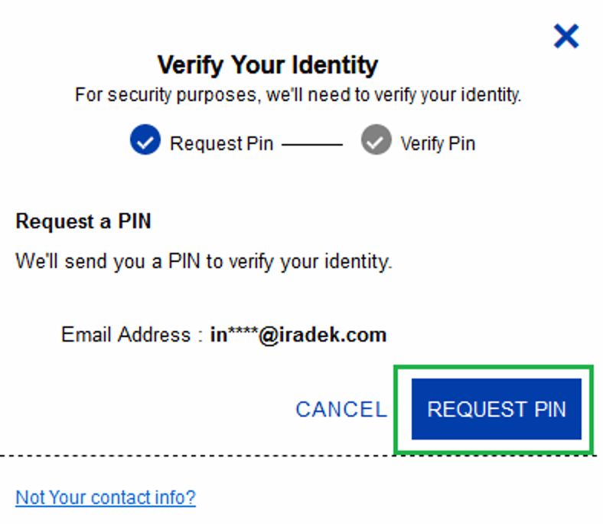The width and height of the screenshot is (603, 524).
Task: Select the Verify Pin step label
Action: coord(438,144)
